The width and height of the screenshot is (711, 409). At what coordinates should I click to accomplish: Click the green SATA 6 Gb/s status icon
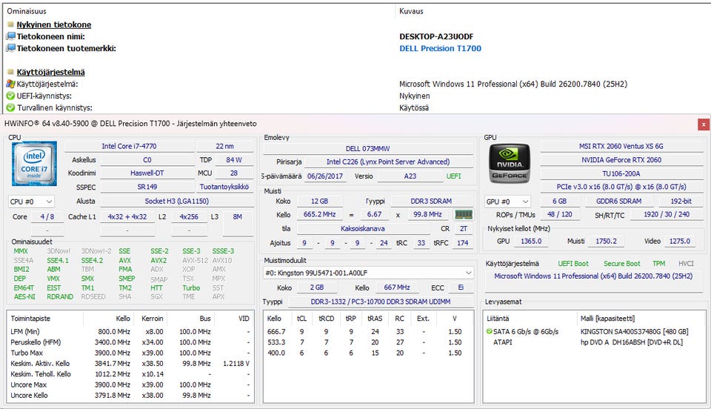489,331
